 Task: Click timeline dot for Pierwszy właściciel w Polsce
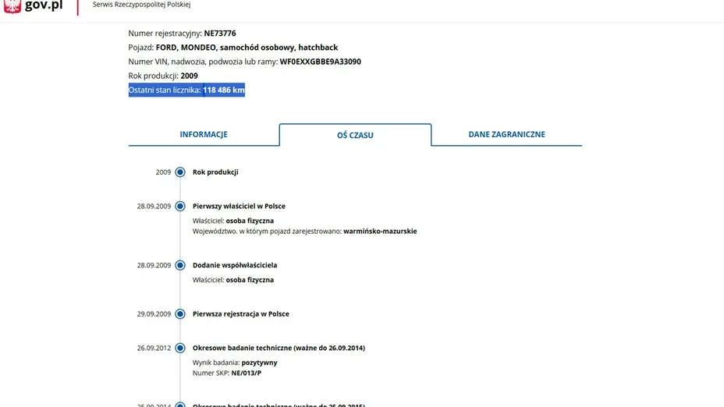[180, 207]
